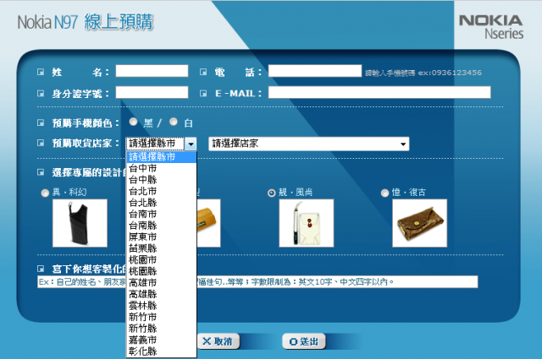Pick 台北縣 in the dropdown list
The image size is (542, 359).
click(162, 203)
